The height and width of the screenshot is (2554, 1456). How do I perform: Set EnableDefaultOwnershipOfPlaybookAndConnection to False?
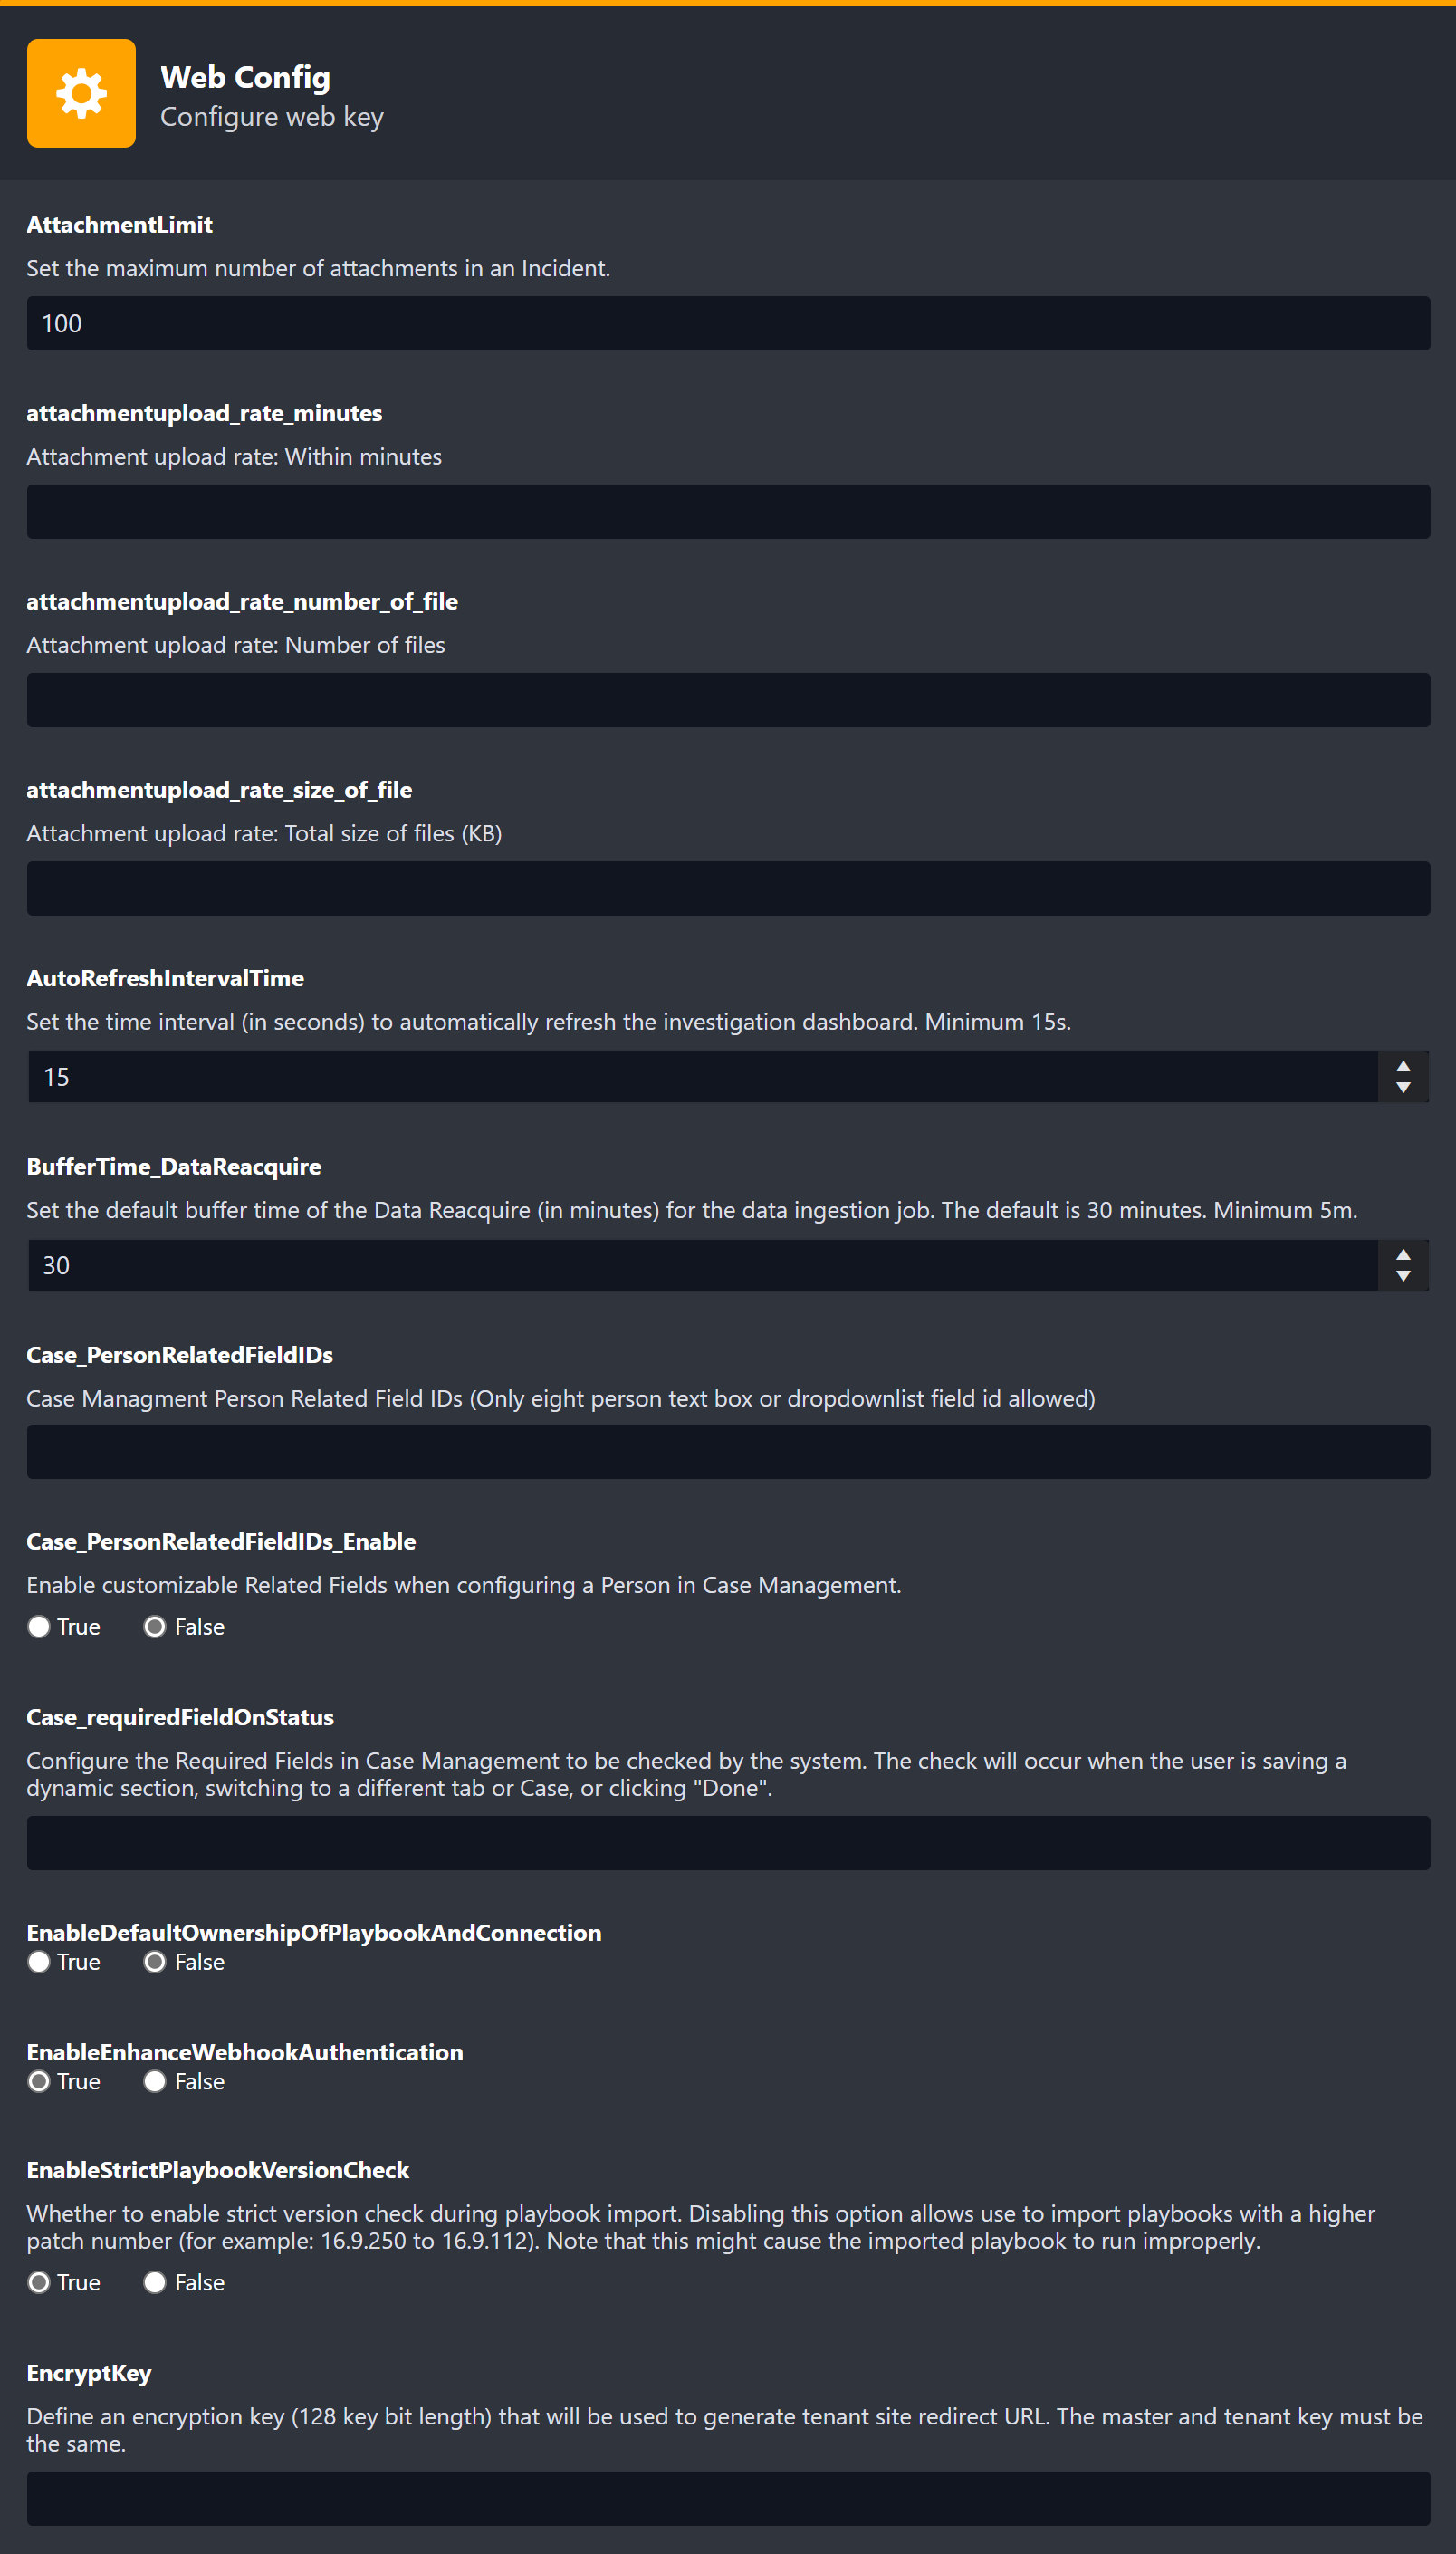point(155,1962)
